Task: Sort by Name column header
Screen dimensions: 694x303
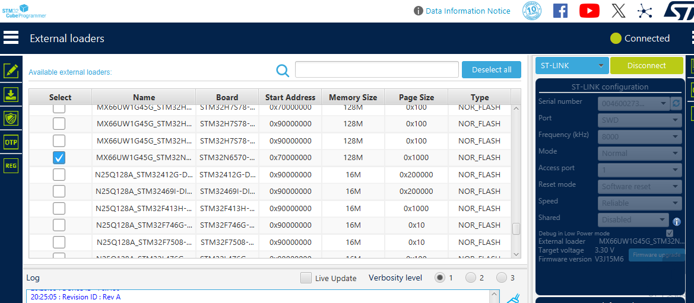Action: pos(144,97)
